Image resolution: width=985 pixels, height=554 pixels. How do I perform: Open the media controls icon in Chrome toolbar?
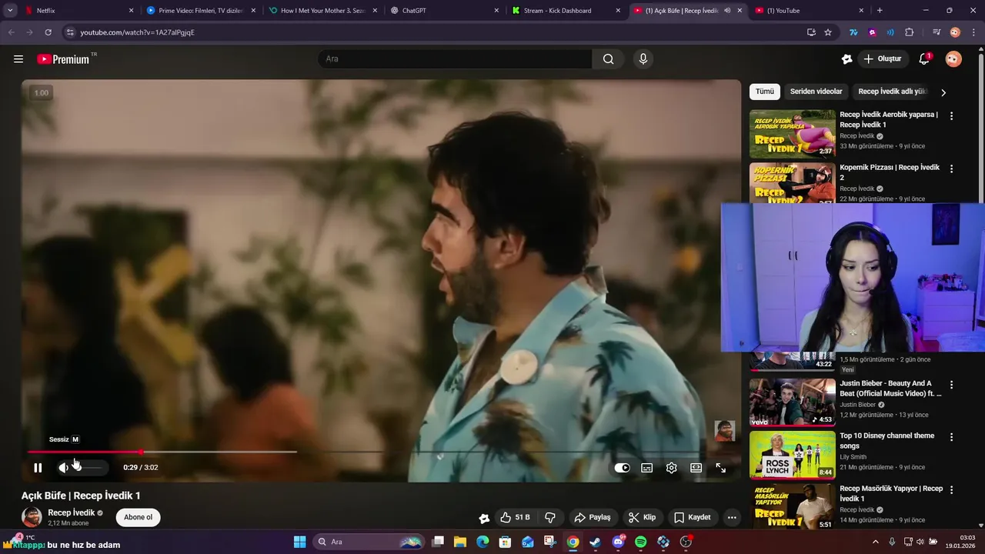pos(937,32)
